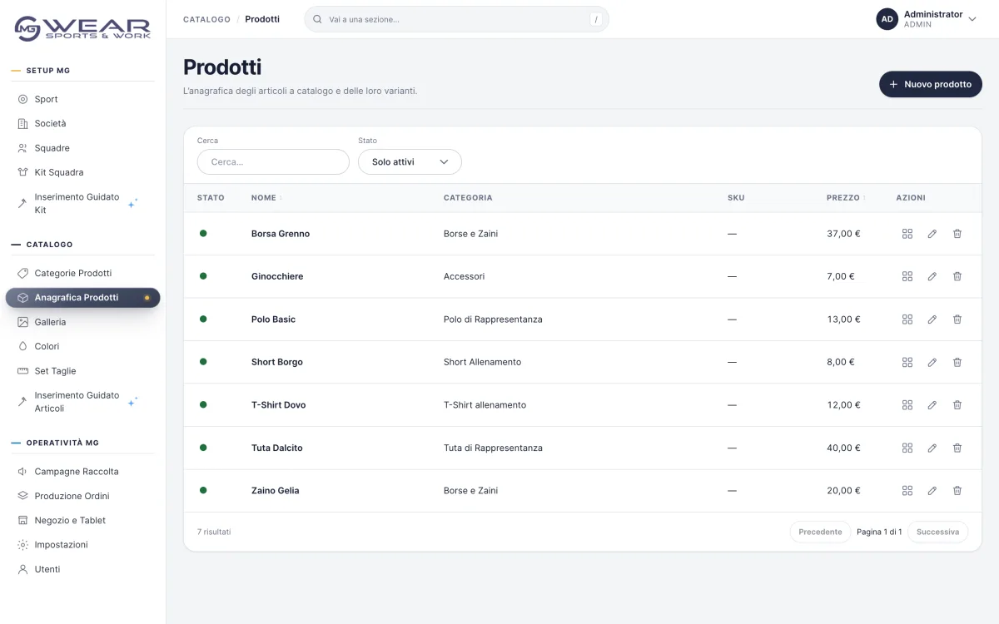999x624 pixels.
Task: Go to the Precedente page
Action: (820, 532)
